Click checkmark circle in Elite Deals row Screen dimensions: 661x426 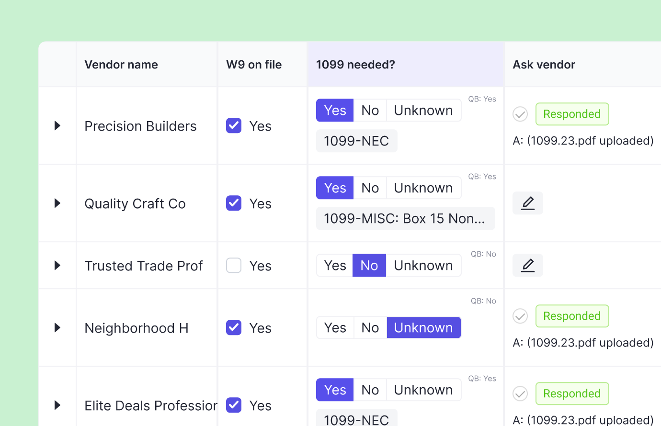tap(520, 393)
